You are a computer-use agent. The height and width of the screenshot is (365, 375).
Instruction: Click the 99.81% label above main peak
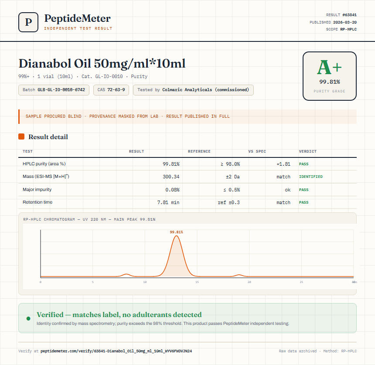(x=176, y=232)
